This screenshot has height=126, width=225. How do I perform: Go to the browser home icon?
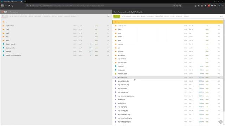(12, 6)
